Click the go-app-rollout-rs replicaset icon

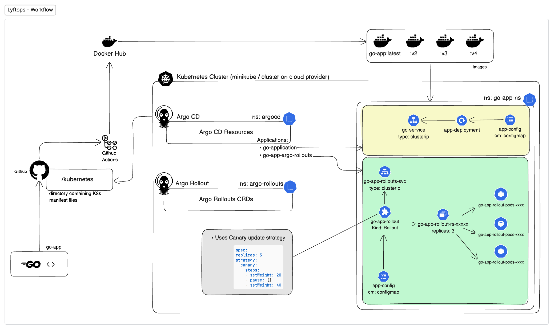443,214
